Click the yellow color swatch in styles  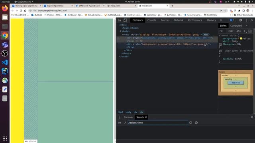pos(241,39)
